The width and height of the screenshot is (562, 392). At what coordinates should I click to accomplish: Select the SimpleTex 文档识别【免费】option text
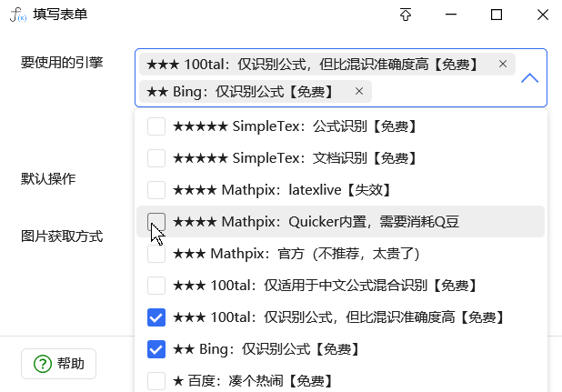click(x=296, y=158)
